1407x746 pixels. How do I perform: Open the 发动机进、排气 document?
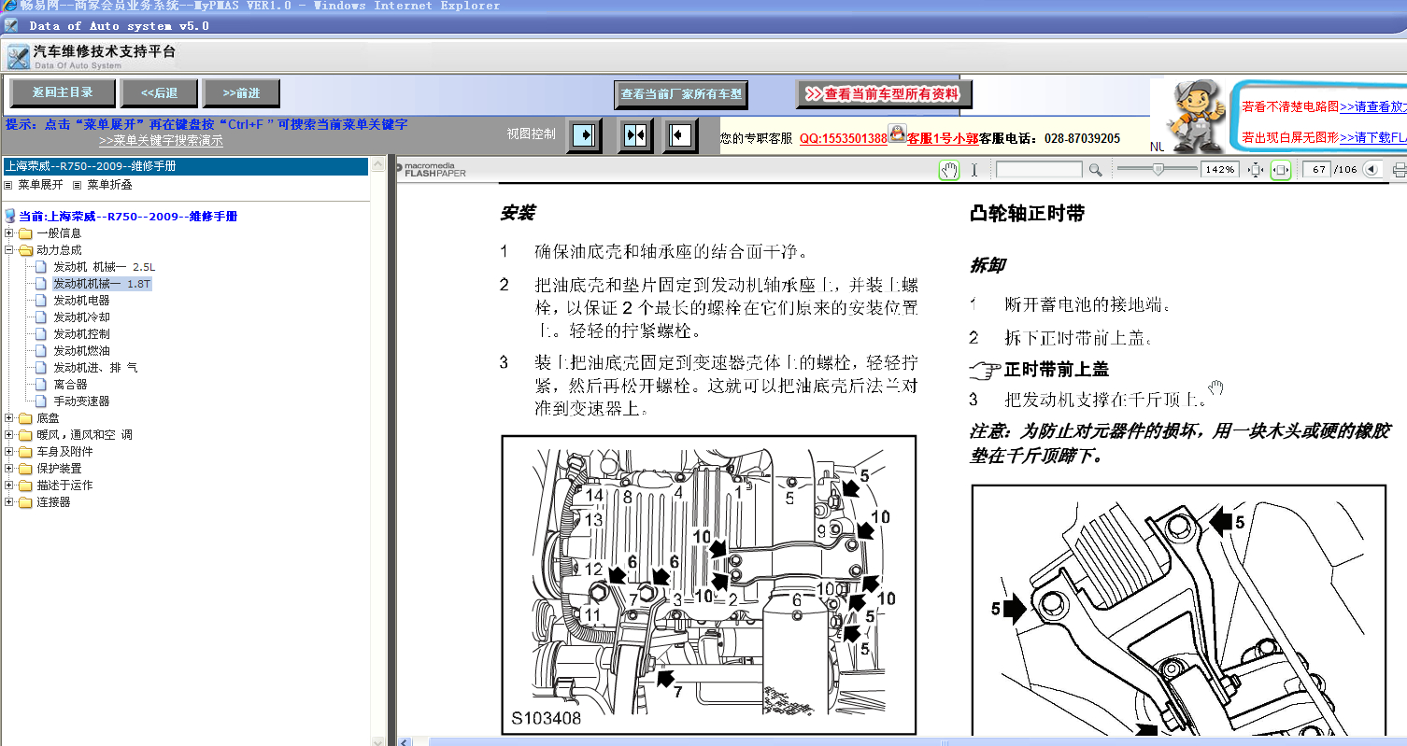(x=95, y=368)
